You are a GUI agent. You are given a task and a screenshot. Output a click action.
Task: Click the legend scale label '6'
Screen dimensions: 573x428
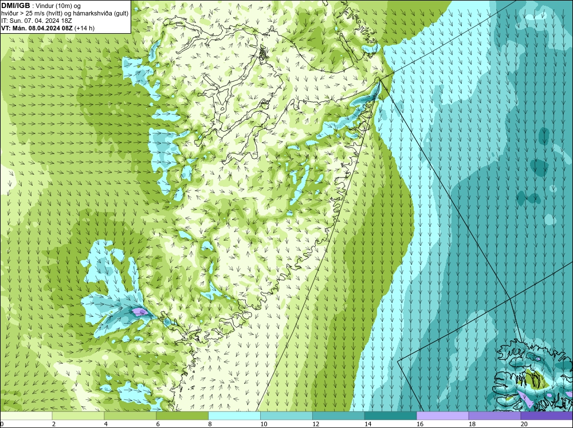coord(158,424)
